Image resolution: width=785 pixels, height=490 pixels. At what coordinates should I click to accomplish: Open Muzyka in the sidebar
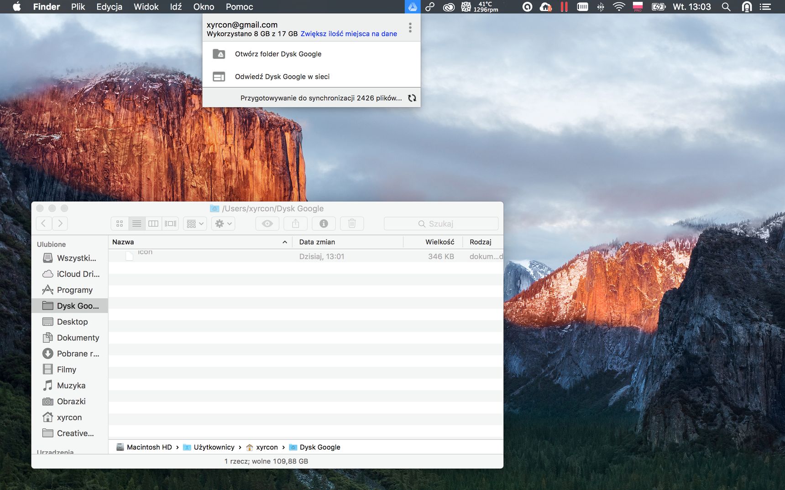pyautogui.click(x=70, y=386)
